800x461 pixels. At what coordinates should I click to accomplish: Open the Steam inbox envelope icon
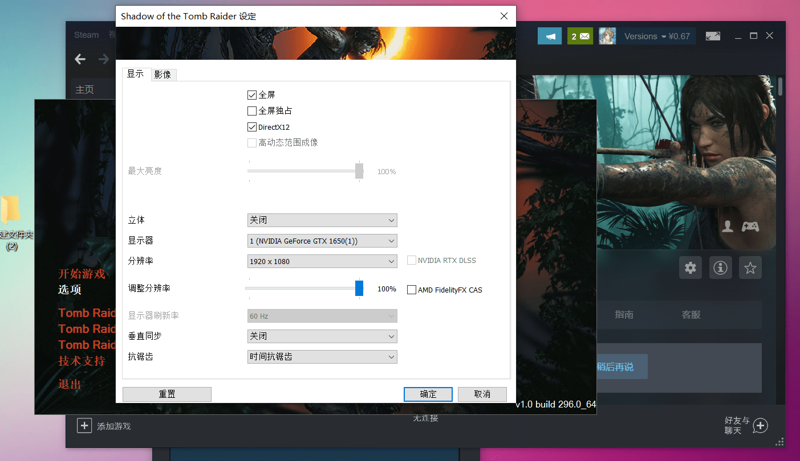(580, 36)
